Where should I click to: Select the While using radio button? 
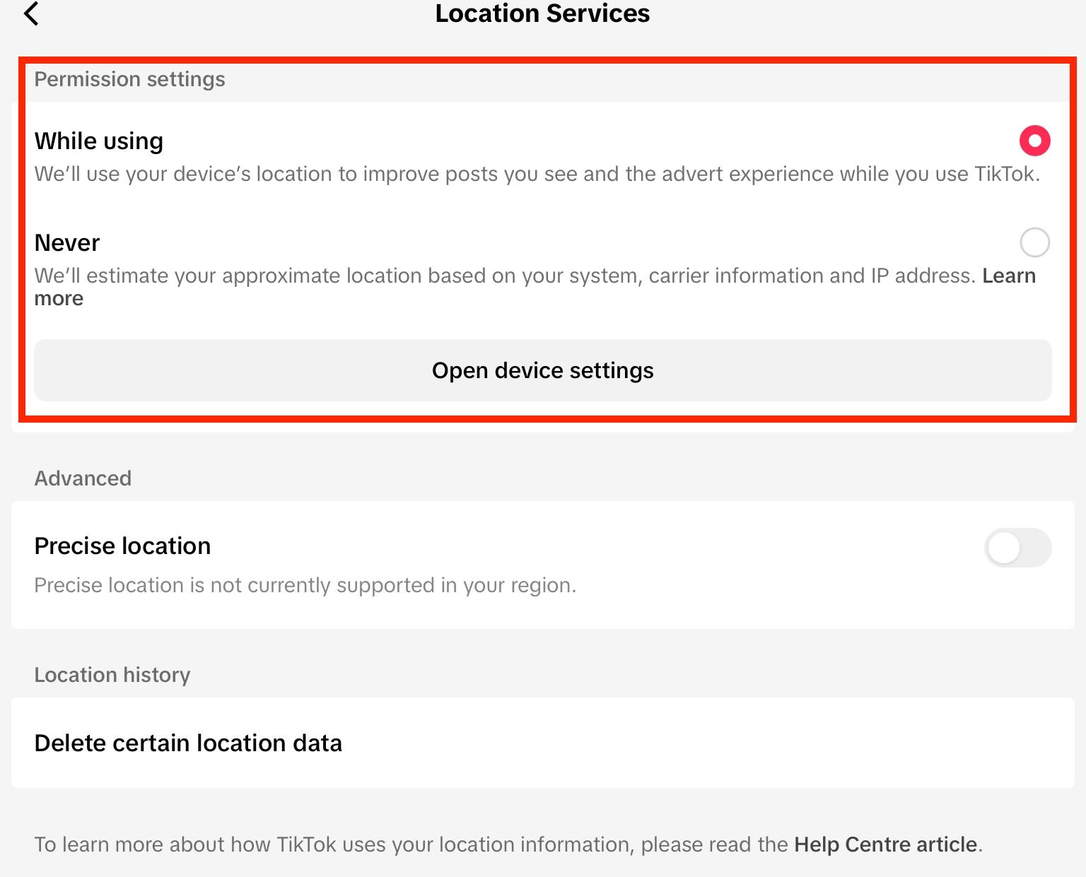[x=1034, y=141]
